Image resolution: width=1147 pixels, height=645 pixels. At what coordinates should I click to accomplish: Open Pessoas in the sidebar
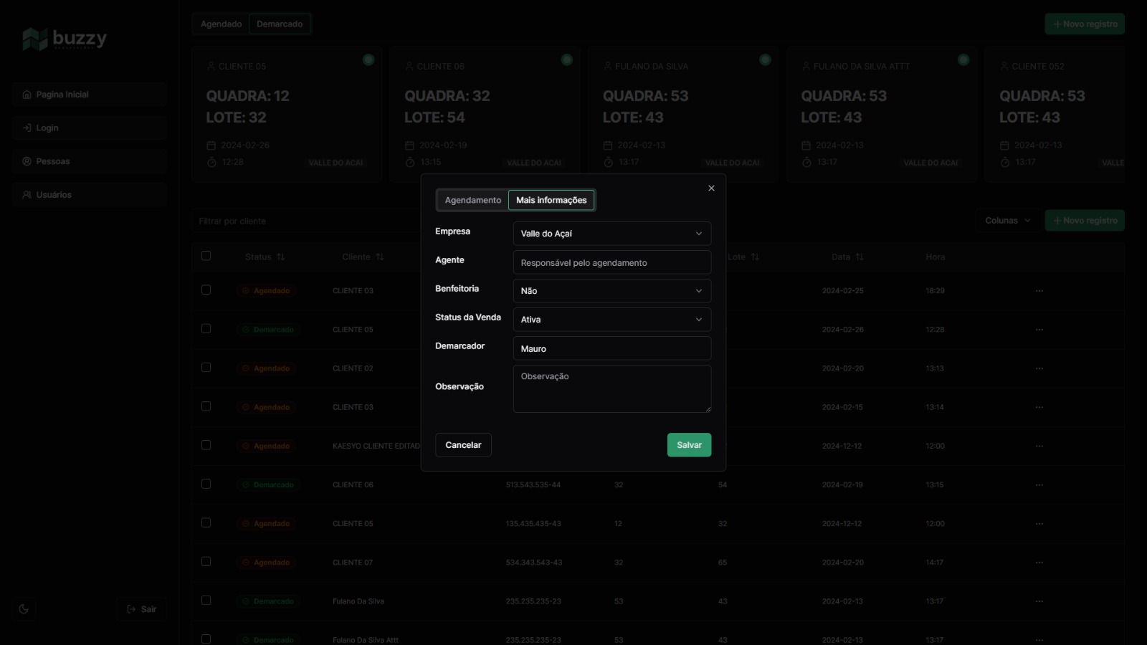[x=53, y=161]
